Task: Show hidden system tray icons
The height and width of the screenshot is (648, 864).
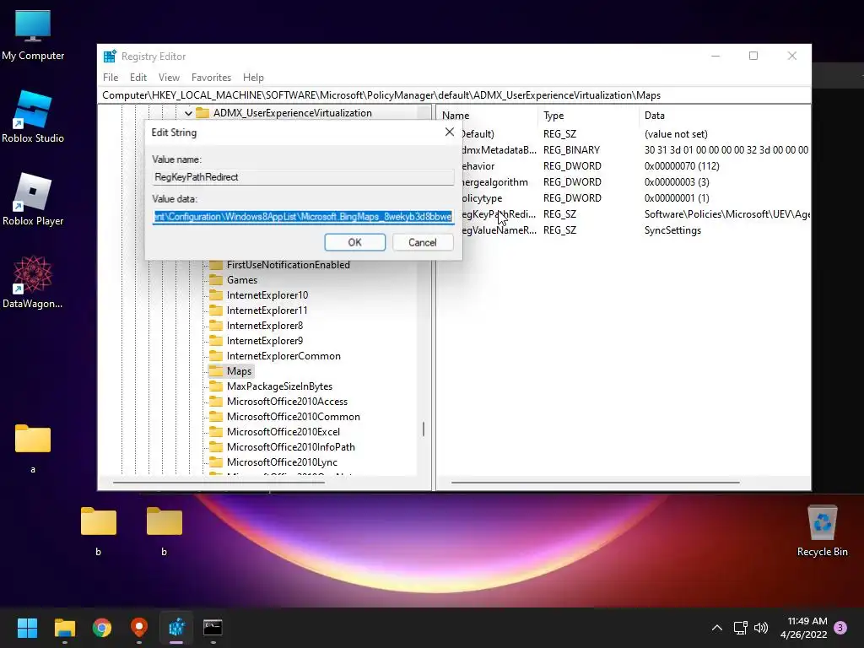Action: 717,628
